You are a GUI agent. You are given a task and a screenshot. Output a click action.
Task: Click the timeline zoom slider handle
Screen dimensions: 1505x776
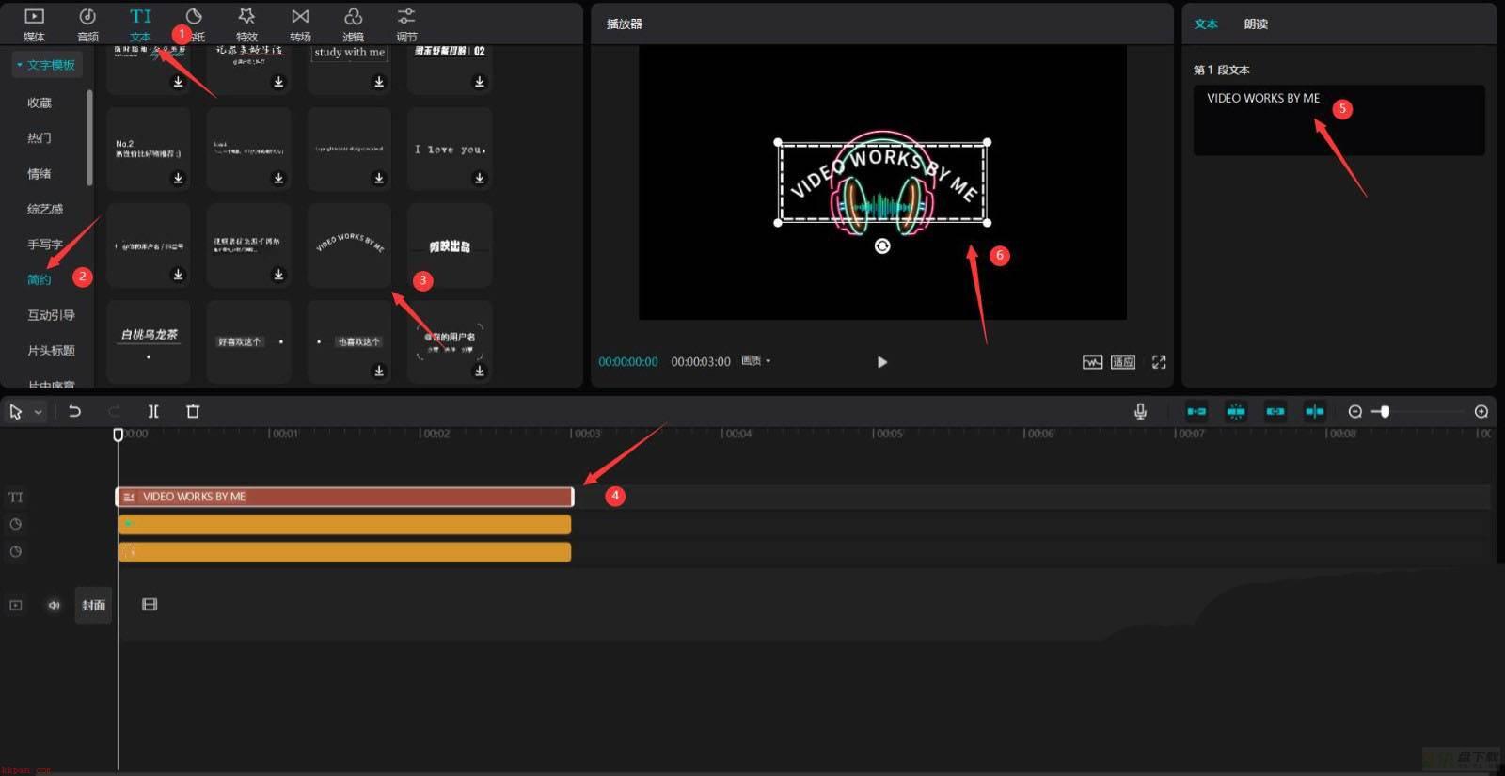(1385, 411)
